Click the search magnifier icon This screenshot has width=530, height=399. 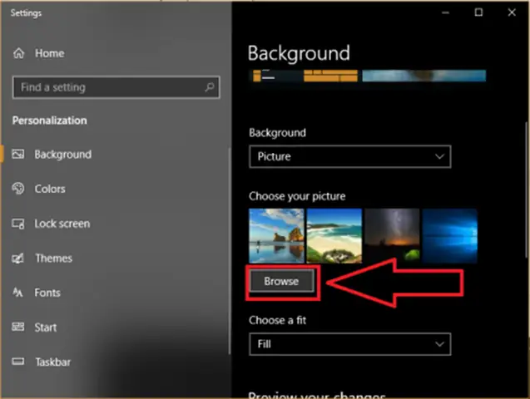210,87
